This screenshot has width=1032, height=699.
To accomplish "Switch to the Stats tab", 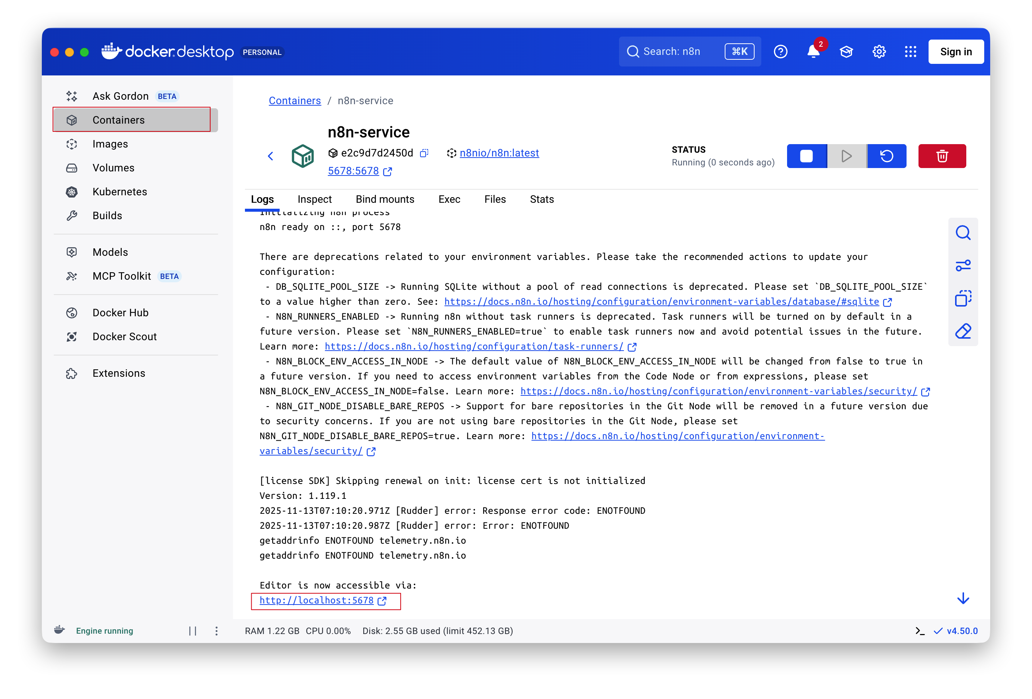I will pos(542,199).
